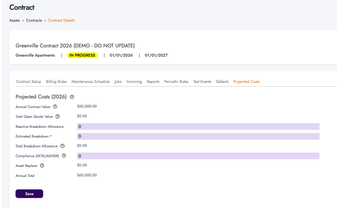The height and width of the screenshot is (208, 337).
Task: Navigate to Assets breadcrumb link
Action: coord(14,20)
